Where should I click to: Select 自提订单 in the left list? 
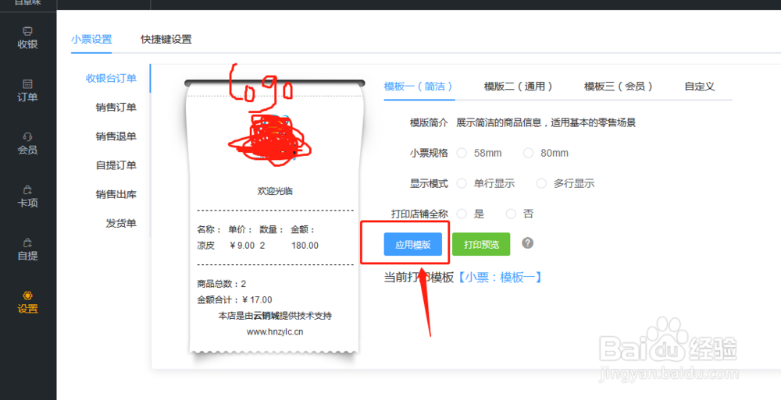[116, 165]
